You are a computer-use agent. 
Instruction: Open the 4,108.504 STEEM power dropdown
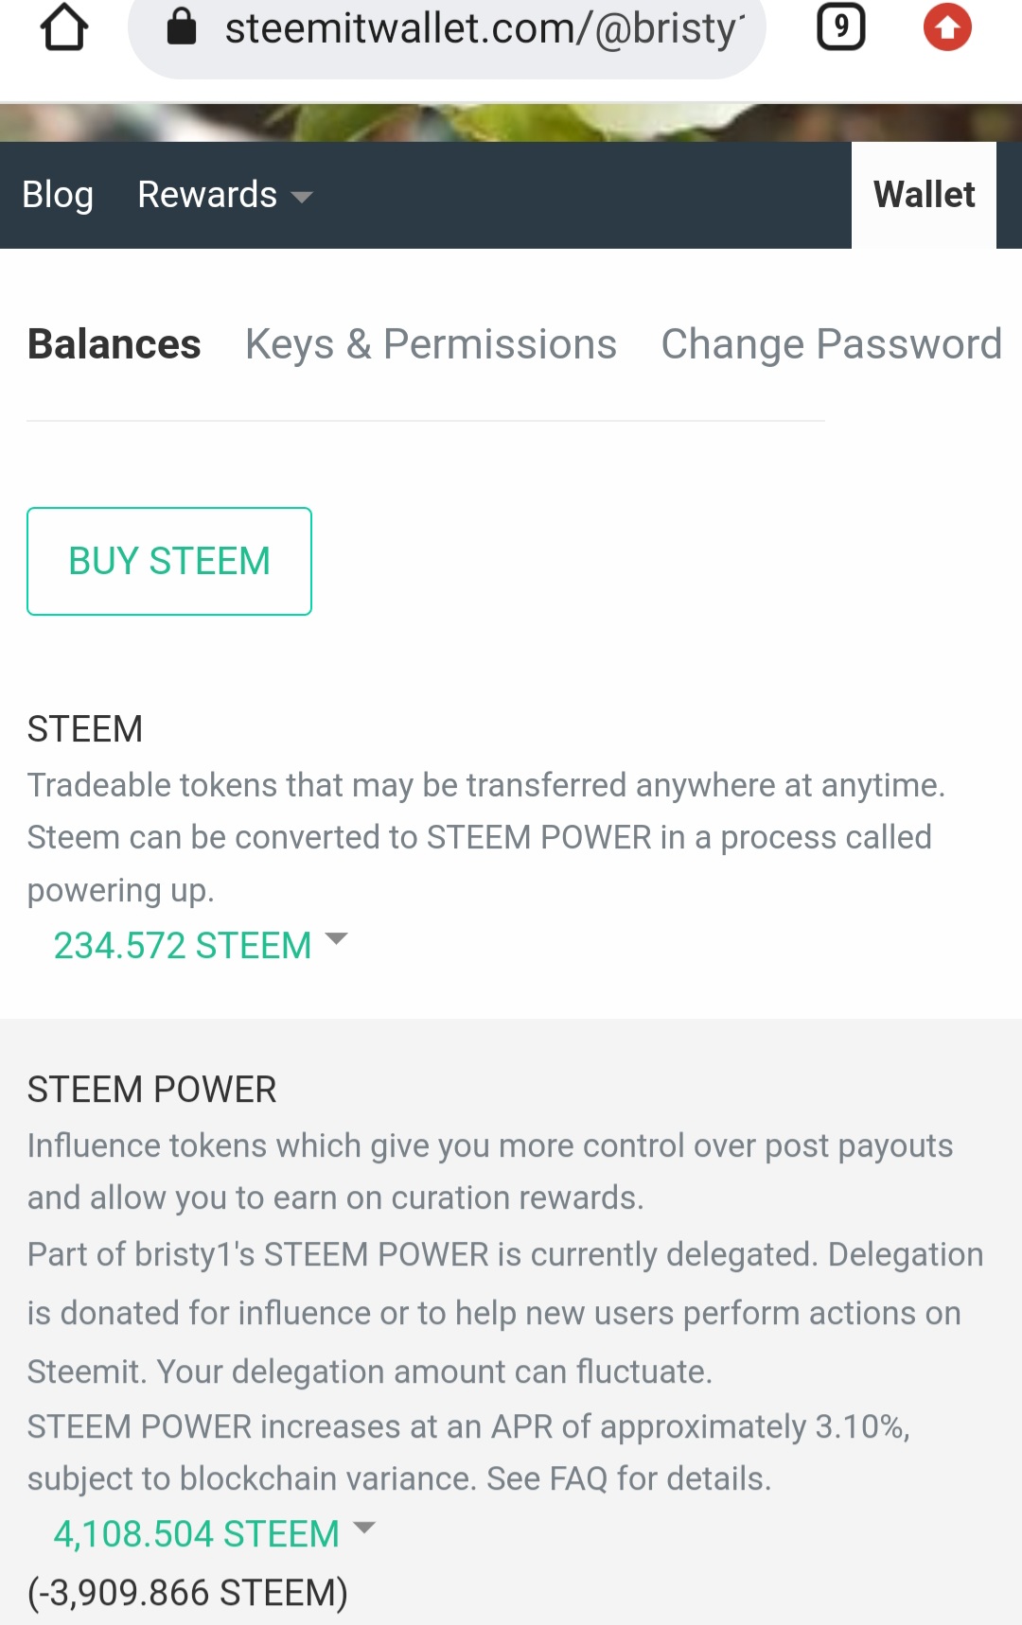pos(197,1533)
